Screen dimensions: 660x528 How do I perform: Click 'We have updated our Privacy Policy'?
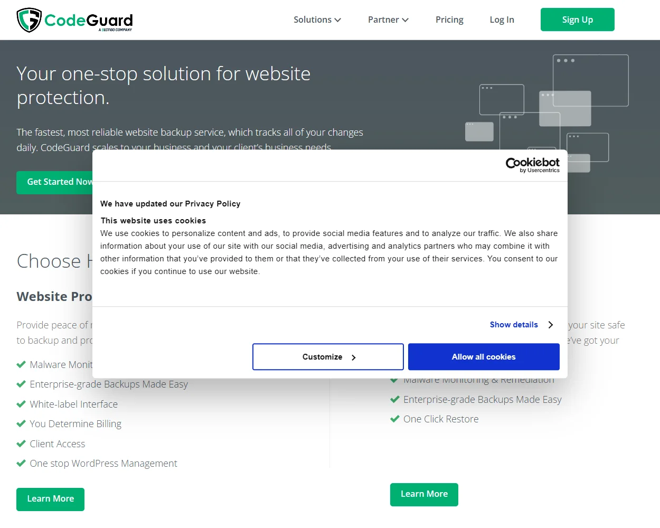tap(170, 204)
